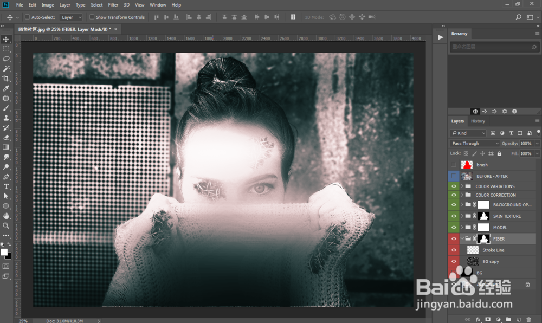Click the Opacity 100% value field
This screenshot has width=542, height=323.
[x=526, y=144]
